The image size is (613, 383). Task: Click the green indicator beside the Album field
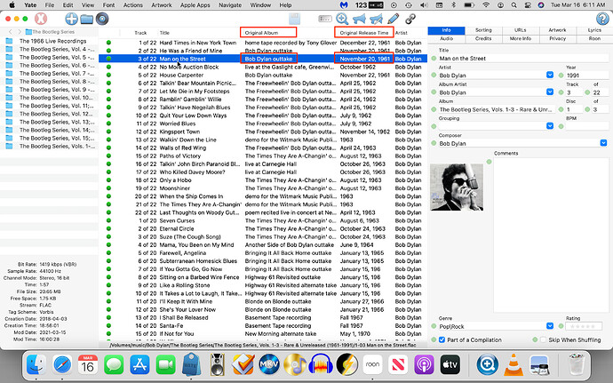click(434, 109)
